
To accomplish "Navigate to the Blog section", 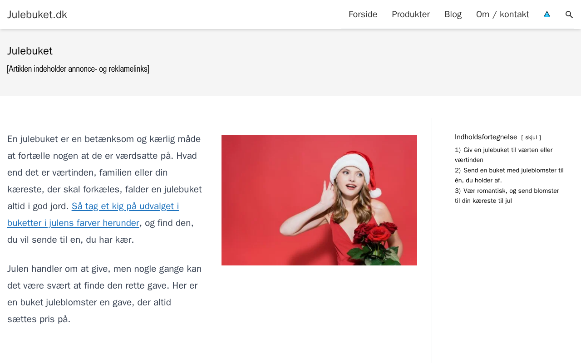I will point(453,15).
